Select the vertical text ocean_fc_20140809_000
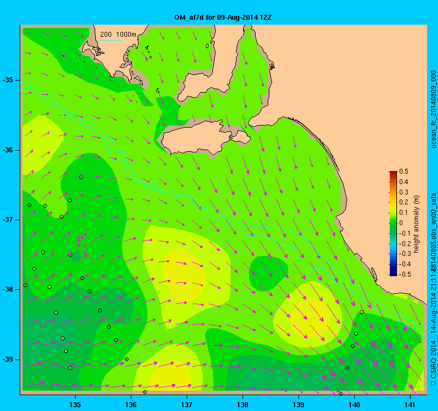 coord(433,109)
